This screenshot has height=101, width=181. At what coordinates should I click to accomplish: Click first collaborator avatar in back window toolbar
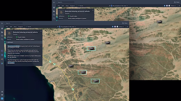(165, 6)
